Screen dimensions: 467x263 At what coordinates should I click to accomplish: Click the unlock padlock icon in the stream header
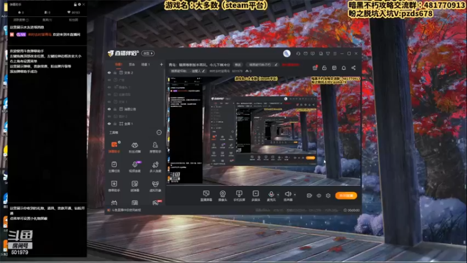pyautogui.click(x=325, y=68)
